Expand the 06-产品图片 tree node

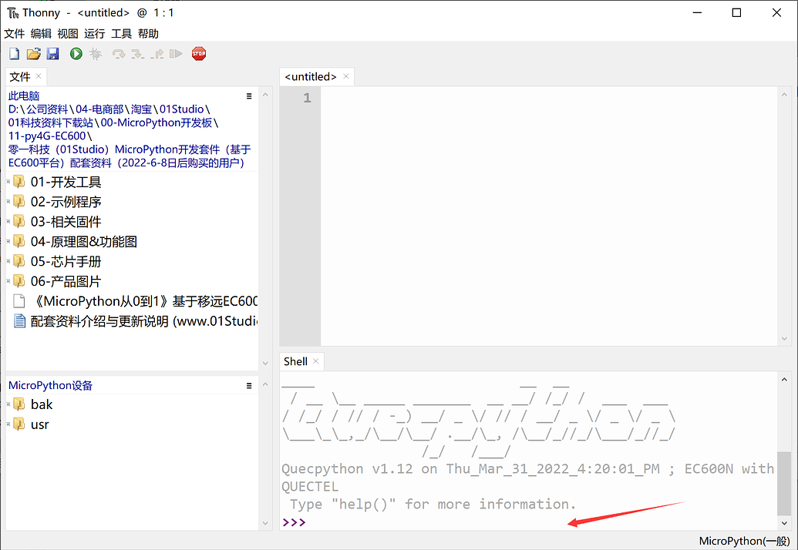(x=8, y=280)
